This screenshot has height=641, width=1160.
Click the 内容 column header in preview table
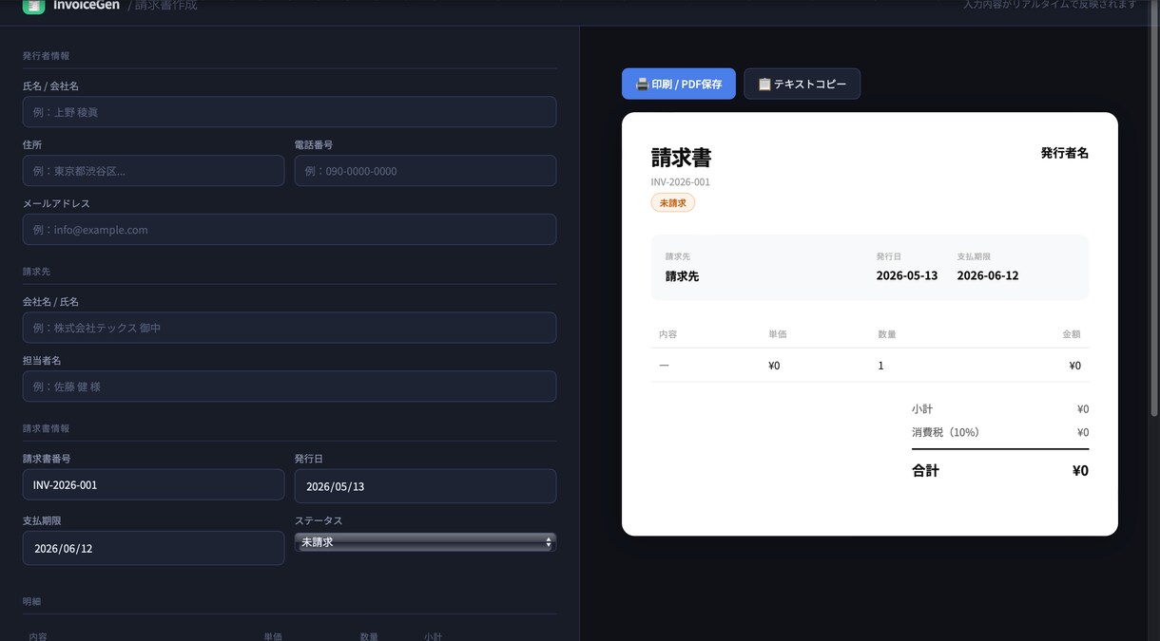(667, 334)
